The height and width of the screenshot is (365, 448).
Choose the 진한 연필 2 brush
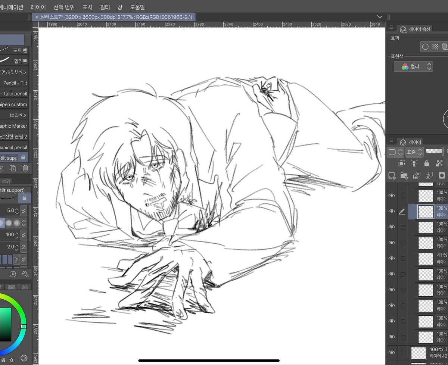tap(14, 137)
